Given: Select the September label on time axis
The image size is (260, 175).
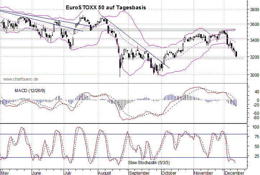Looking at the screenshot, I should (x=140, y=173).
